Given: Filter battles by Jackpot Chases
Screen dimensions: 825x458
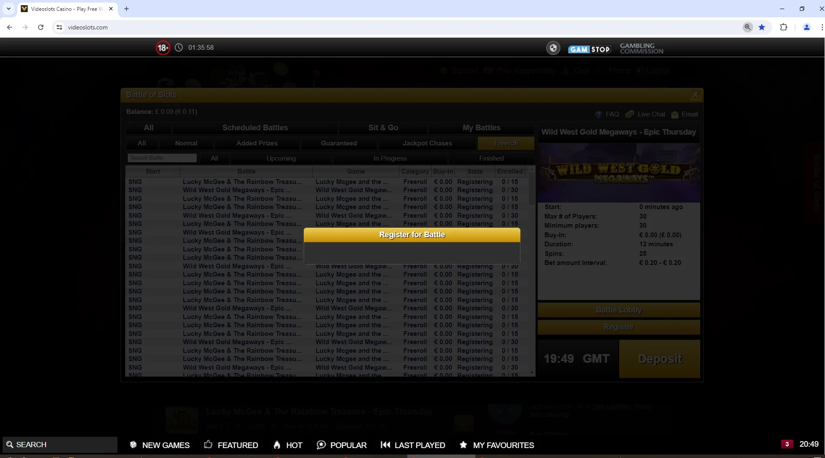Looking at the screenshot, I should [x=427, y=143].
